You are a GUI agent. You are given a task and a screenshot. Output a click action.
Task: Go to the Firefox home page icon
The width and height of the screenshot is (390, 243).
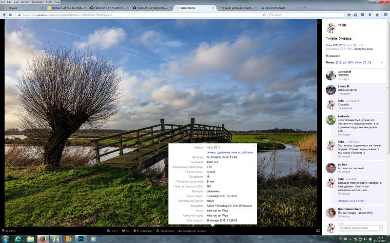[377, 15]
